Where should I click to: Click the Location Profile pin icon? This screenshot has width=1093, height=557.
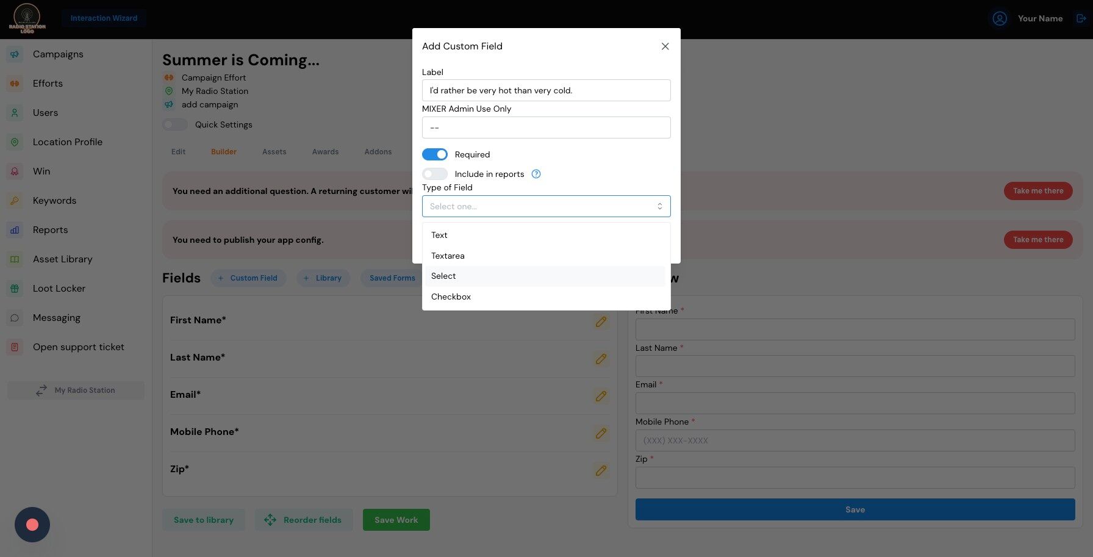coord(15,142)
